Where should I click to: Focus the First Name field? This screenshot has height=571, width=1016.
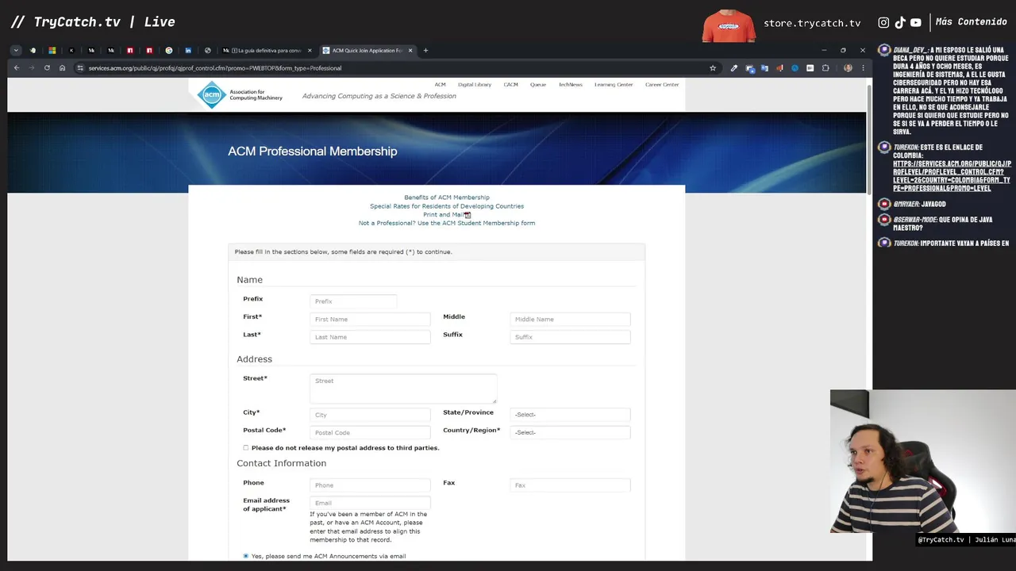tap(370, 320)
